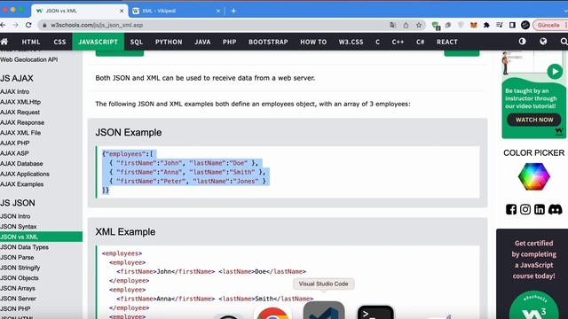Toggle dark mode contrast icon
This screenshot has height=319, width=568.
[522, 42]
